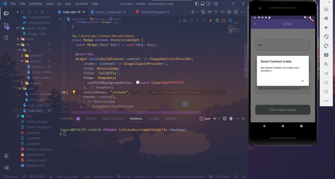Split the editor to the right
This screenshot has height=179, width=335.
pos(236,12)
